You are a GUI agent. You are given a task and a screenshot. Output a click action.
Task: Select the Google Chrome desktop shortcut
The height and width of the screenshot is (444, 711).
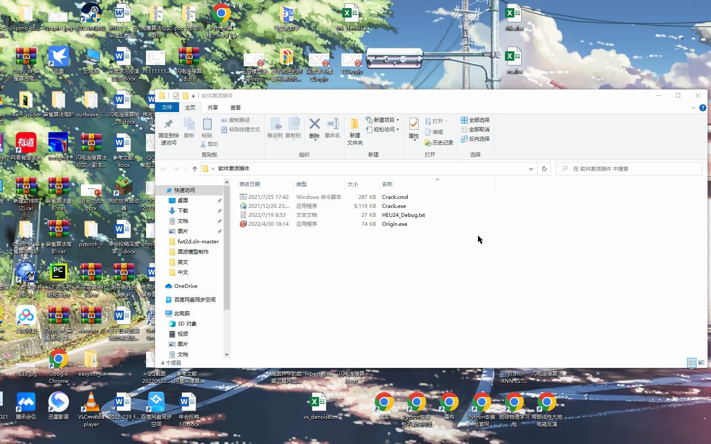pos(58,367)
